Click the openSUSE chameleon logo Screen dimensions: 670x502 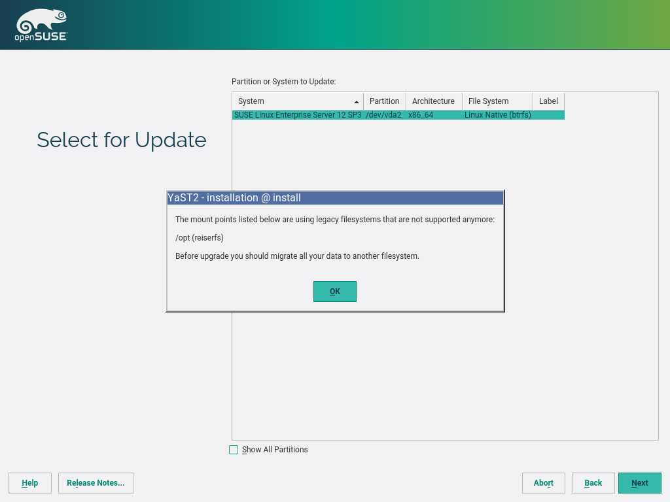pos(41,25)
